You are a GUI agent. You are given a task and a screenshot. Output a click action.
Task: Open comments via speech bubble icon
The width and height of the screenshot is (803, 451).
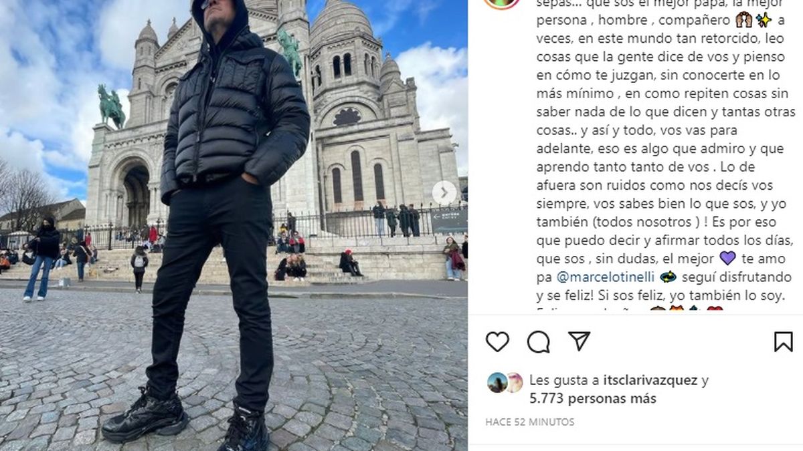[x=538, y=341]
